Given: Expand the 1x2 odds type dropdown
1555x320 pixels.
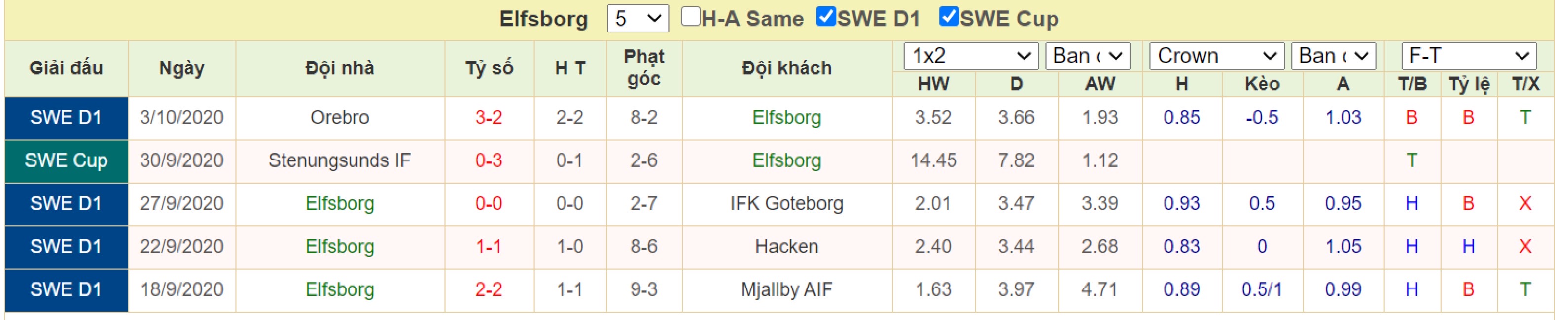Looking at the screenshot, I should coord(971,56).
